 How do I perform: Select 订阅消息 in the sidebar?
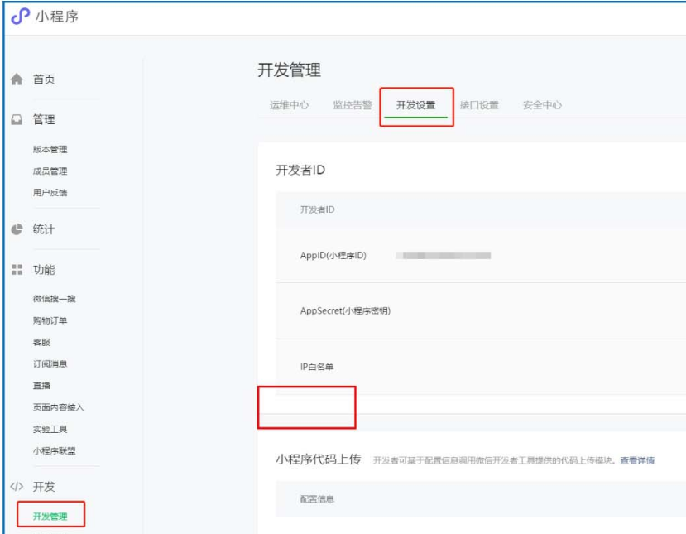click(50, 364)
